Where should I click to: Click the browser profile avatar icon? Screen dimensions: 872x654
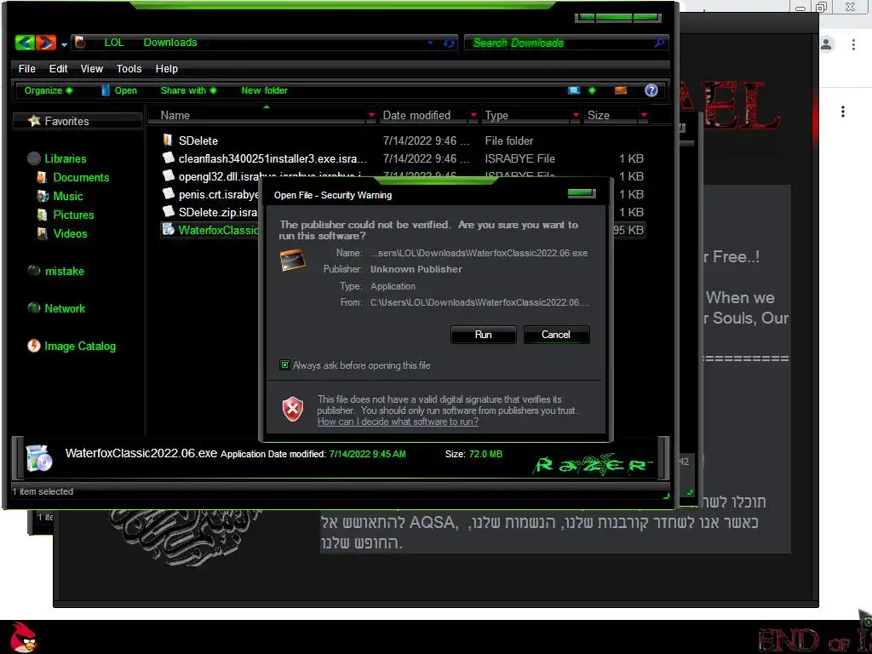(x=826, y=44)
